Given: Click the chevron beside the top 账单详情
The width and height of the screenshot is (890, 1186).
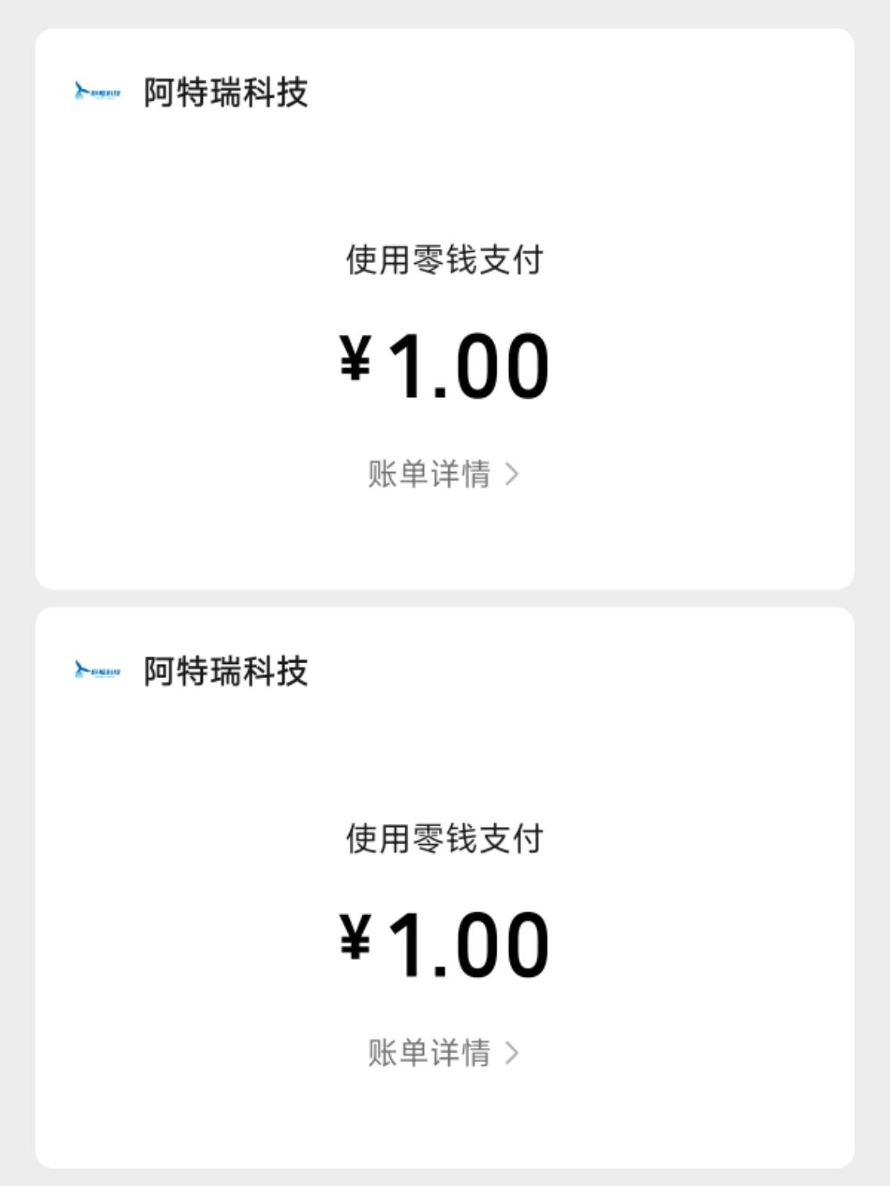Looking at the screenshot, I should 512,474.
